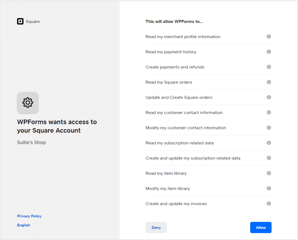Open info for create and update invoices

[269, 203]
